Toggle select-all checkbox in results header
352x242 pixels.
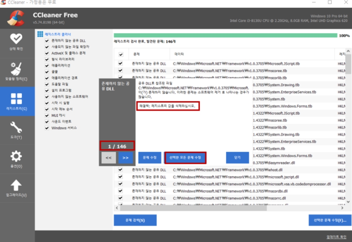(x=121, y=54)
